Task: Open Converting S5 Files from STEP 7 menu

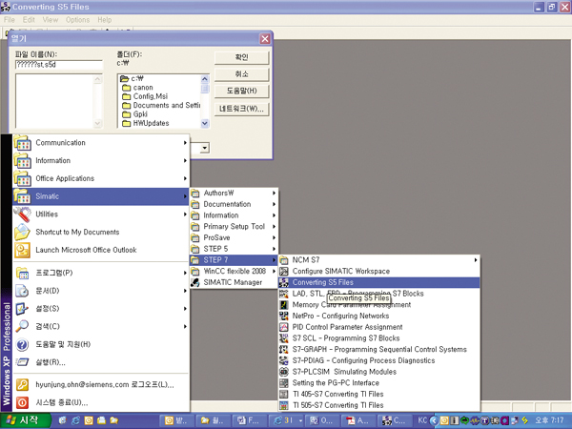Action: tap(379, 282)
